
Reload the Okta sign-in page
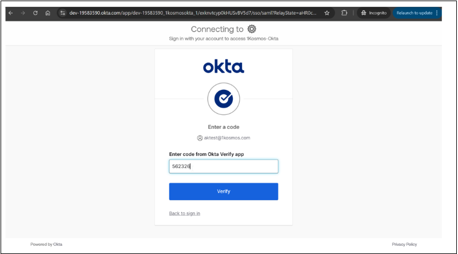(35, 13)
